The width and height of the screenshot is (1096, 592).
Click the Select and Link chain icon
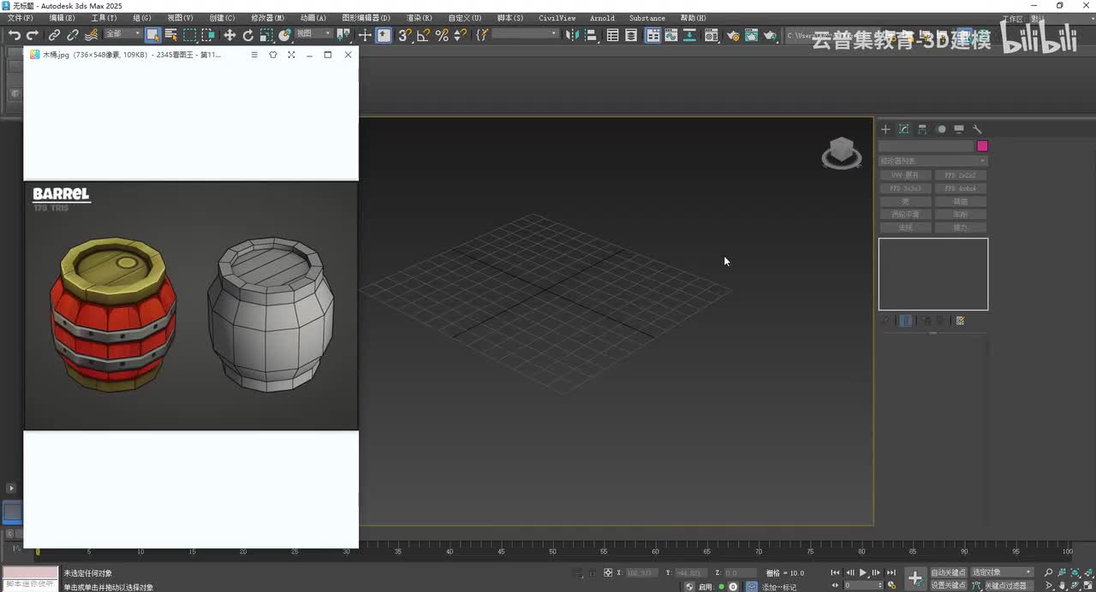click(54, 35)
